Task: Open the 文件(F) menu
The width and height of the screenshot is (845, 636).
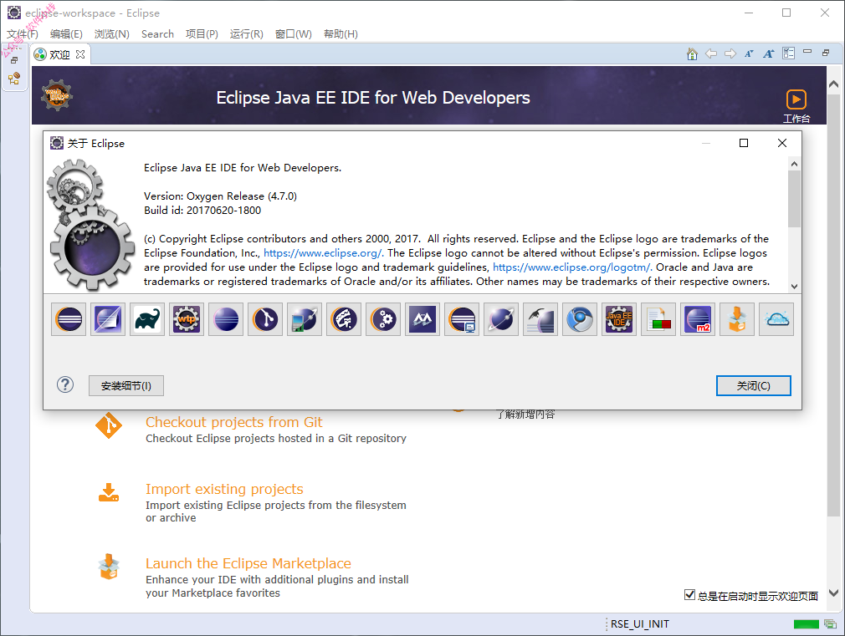Action: pos(22,34)
